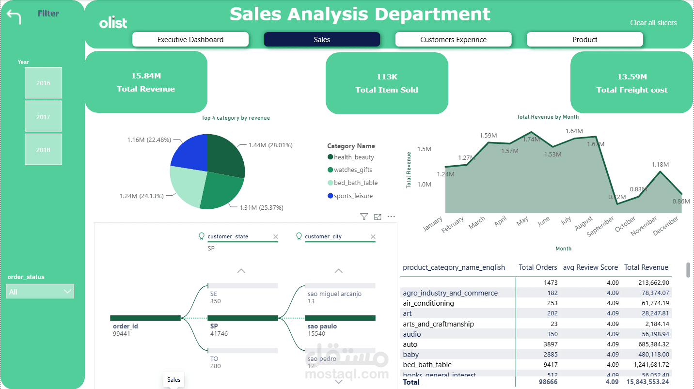Go to the Product page button
The height and width of the screenshot is (389, 694).
(585, 40)
